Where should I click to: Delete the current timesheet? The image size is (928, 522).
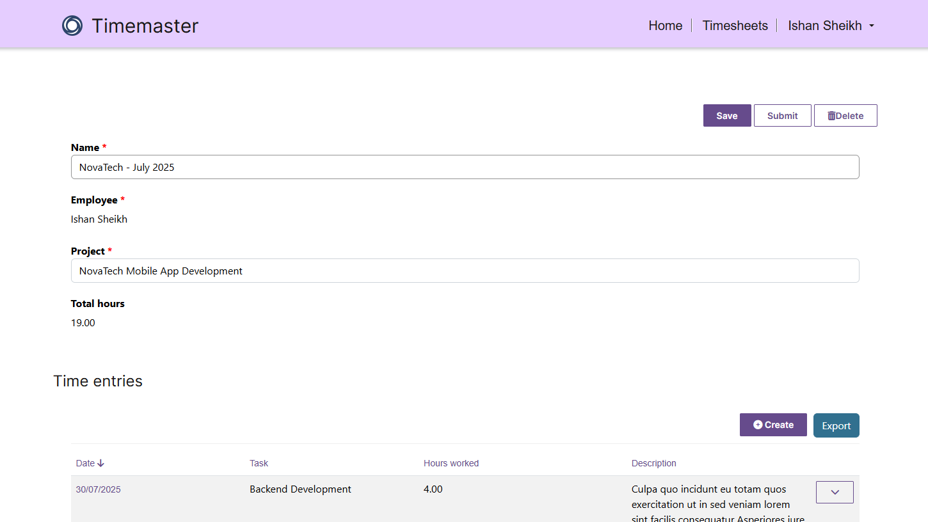tap(845, 115)
